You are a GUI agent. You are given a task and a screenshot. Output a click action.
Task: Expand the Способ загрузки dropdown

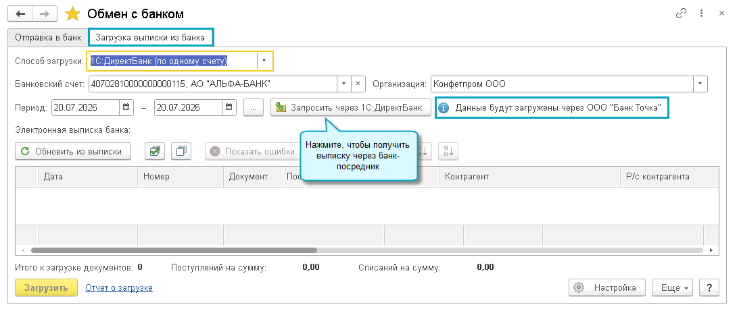tap(264, 61)
